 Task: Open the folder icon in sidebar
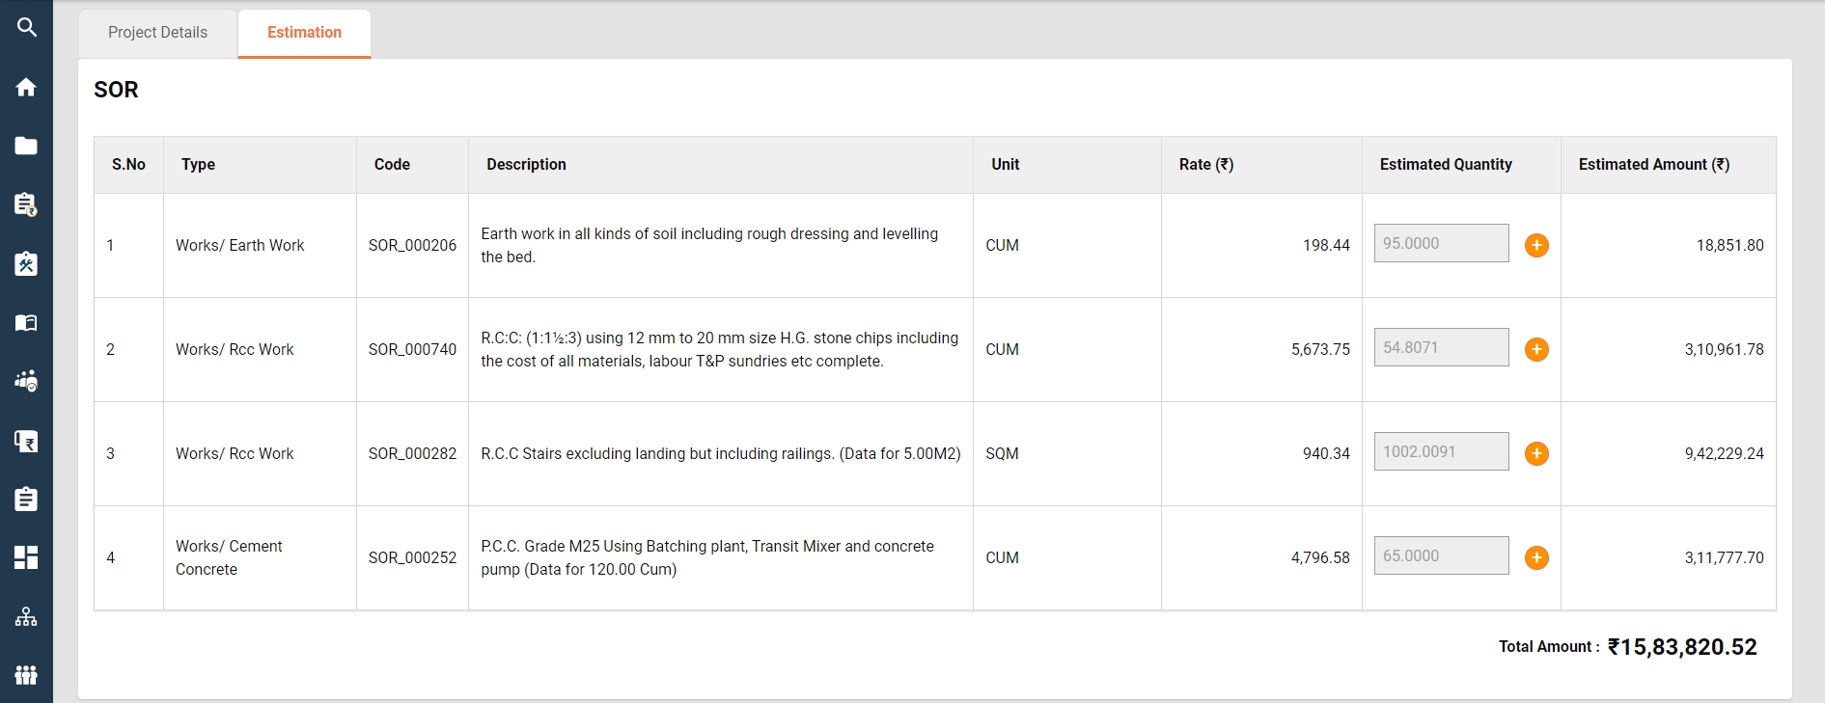(x=26, y=146)
